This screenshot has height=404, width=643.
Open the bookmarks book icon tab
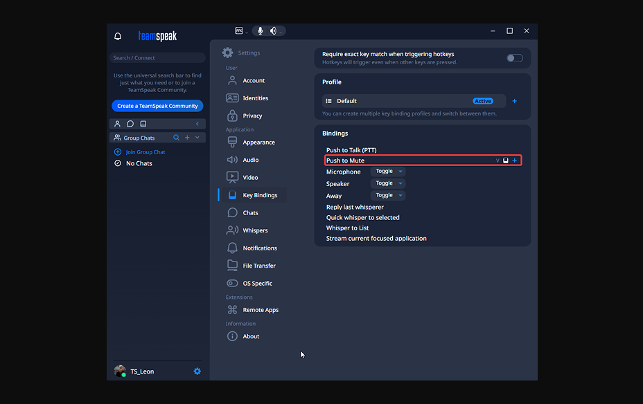point(143,124)
